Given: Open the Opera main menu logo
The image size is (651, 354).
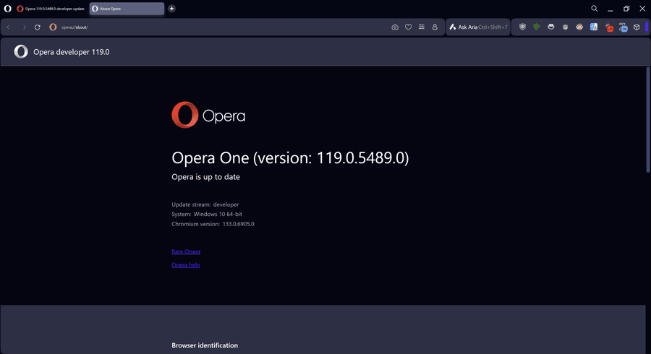Looking at the screenshot, I should [x=7, y=9].
